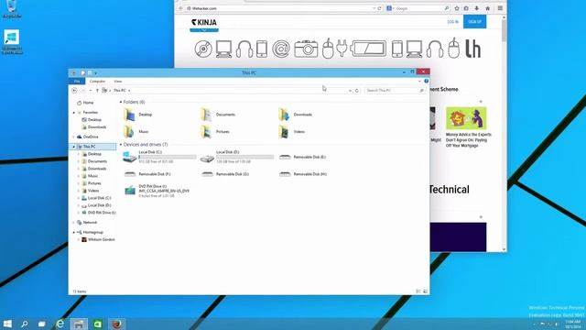Screen dimensions: 586x330
Task: Open Explorer Help question mark icon
Action: (426, 81)
